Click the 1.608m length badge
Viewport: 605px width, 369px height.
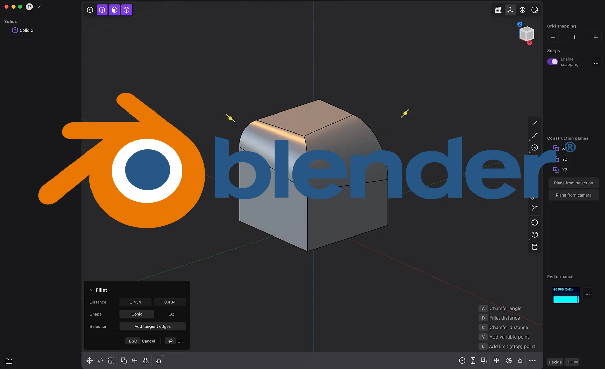tap(572, 362)
